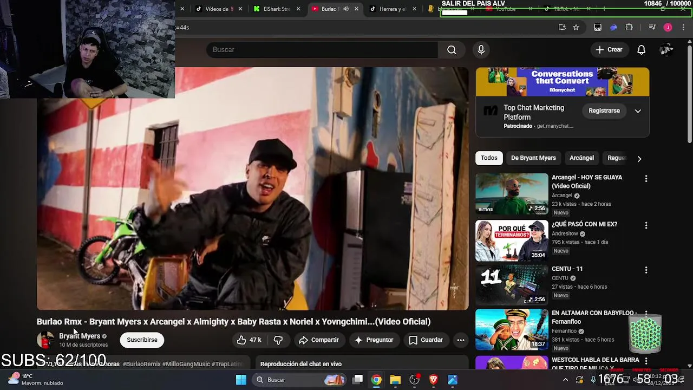Open the Conversations that Convert ad banner
Screen dimensions: 693x390
coord(563,82)
